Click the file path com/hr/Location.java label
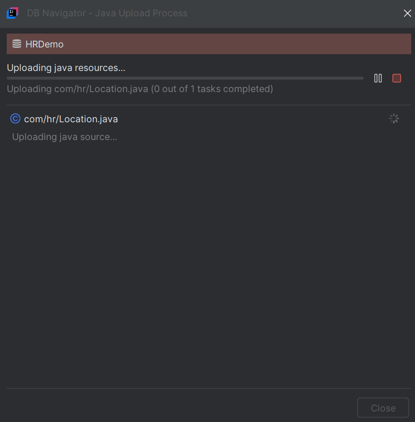The image size is (415, 422). click(x=71, y=118)
